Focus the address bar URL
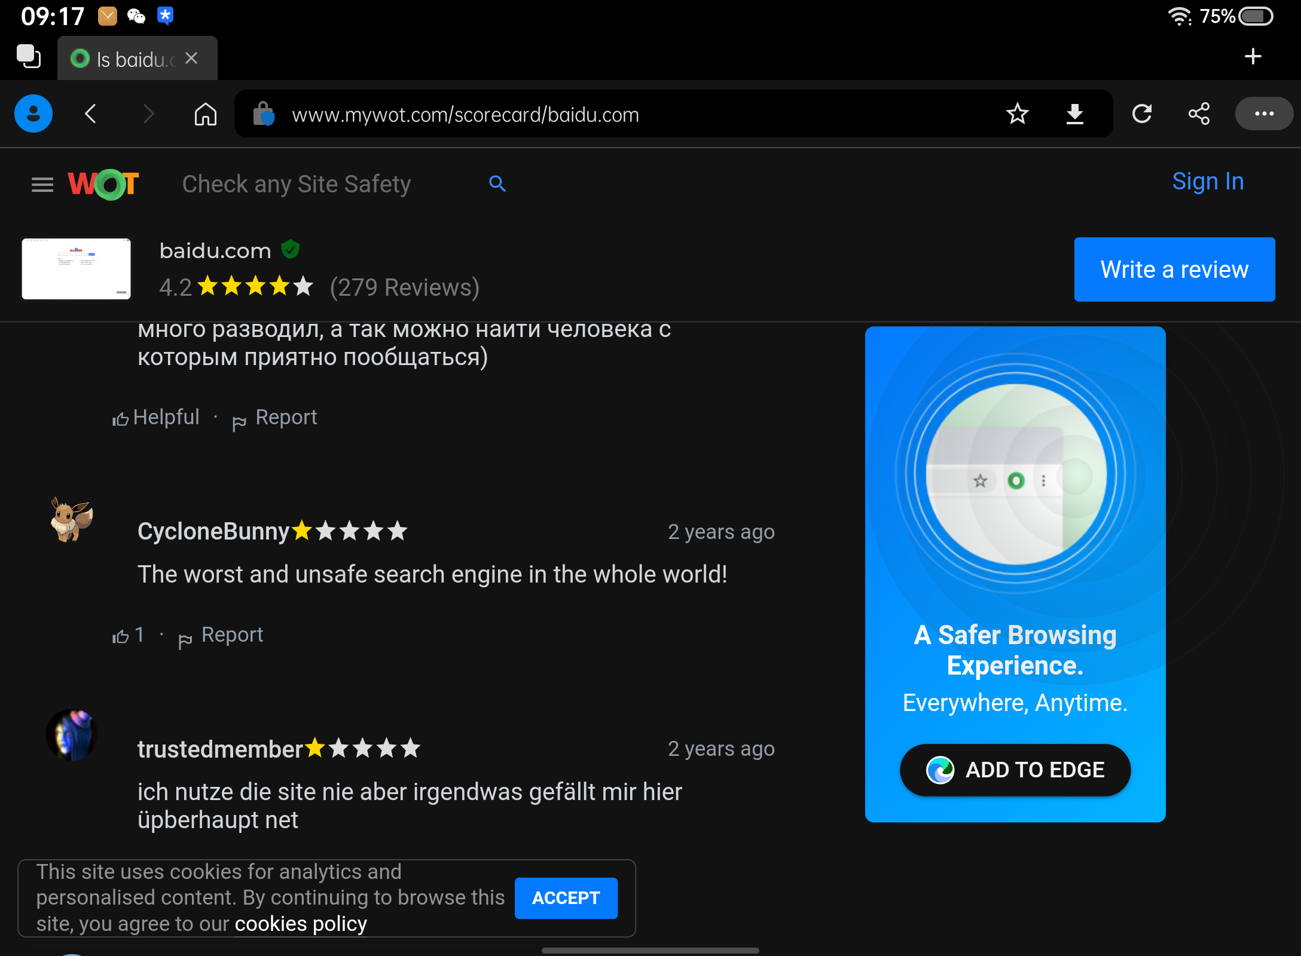 [x=465, y=115]
